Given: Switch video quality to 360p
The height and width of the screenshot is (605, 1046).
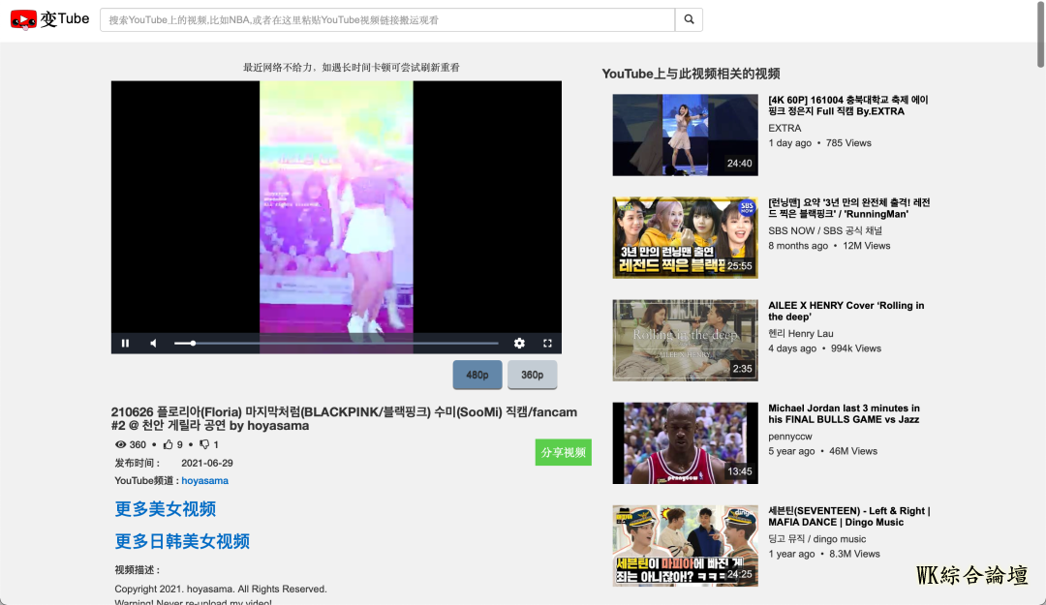Looking at the screenshot, I should (533, 375).
